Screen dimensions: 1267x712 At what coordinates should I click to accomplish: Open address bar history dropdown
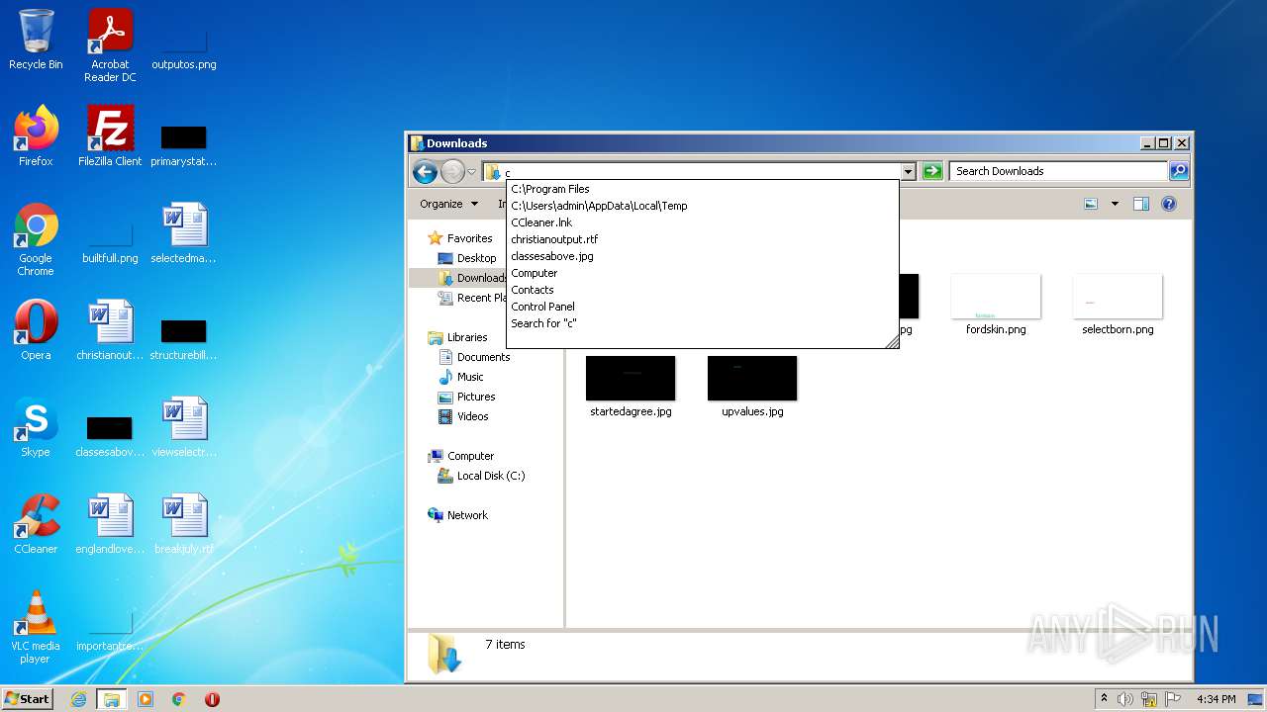(908, 171)
